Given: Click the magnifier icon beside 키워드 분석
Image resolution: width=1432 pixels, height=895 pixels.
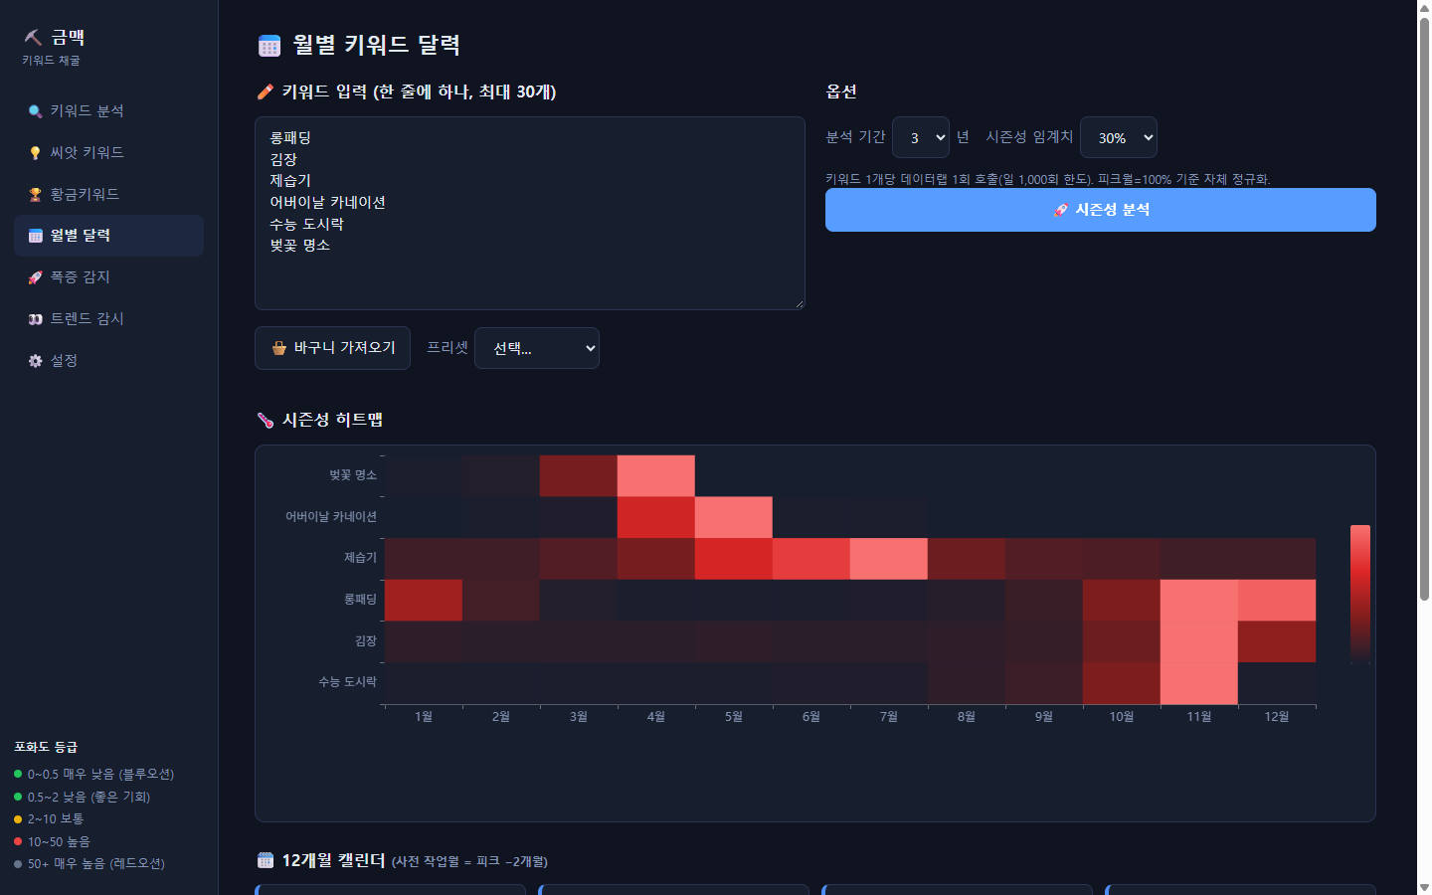Looking at the screenshot, I should (x=35, y=111).
